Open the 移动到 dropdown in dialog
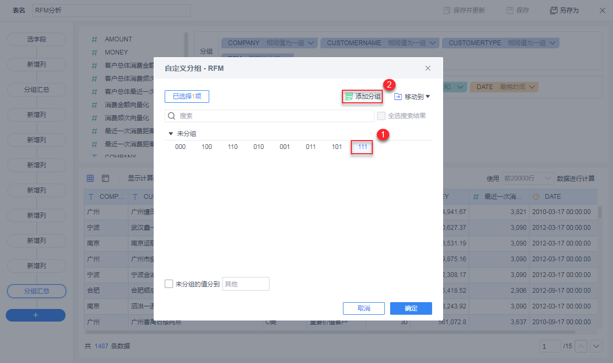Screen dimensions: 613x363 click(412, 97)
